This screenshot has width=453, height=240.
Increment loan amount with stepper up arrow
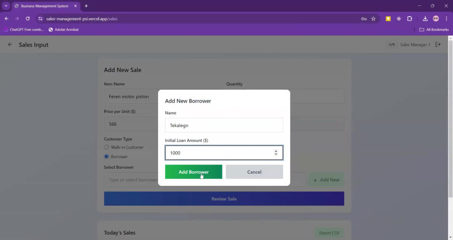(x=276, y=151)
